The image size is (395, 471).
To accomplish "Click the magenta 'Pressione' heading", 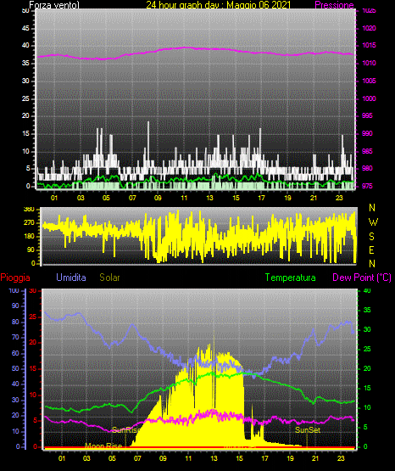I will click(334, 5).
